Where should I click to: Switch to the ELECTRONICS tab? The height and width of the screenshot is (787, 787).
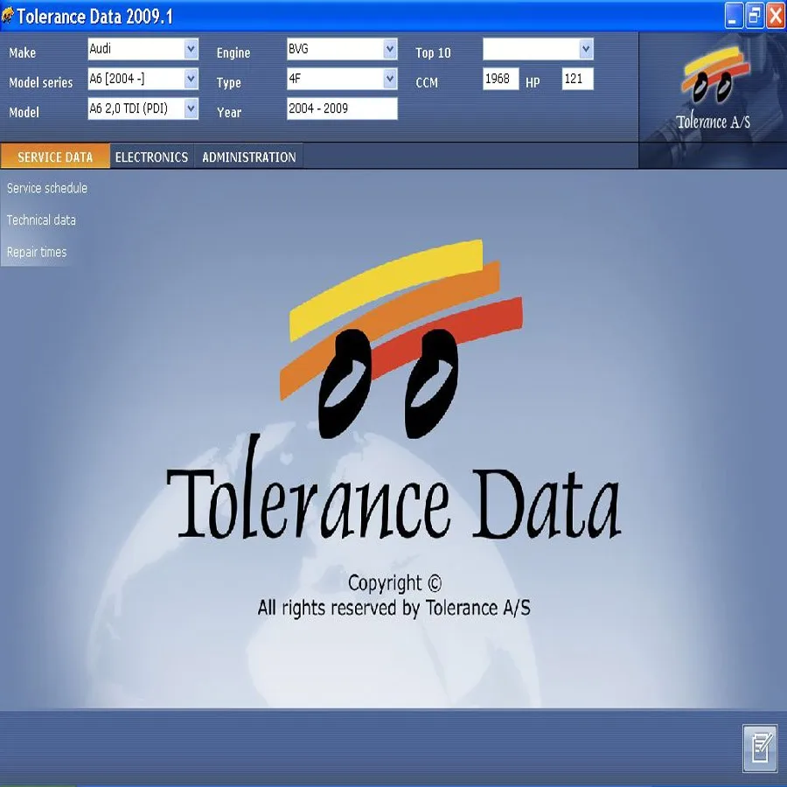click(151, 157)
